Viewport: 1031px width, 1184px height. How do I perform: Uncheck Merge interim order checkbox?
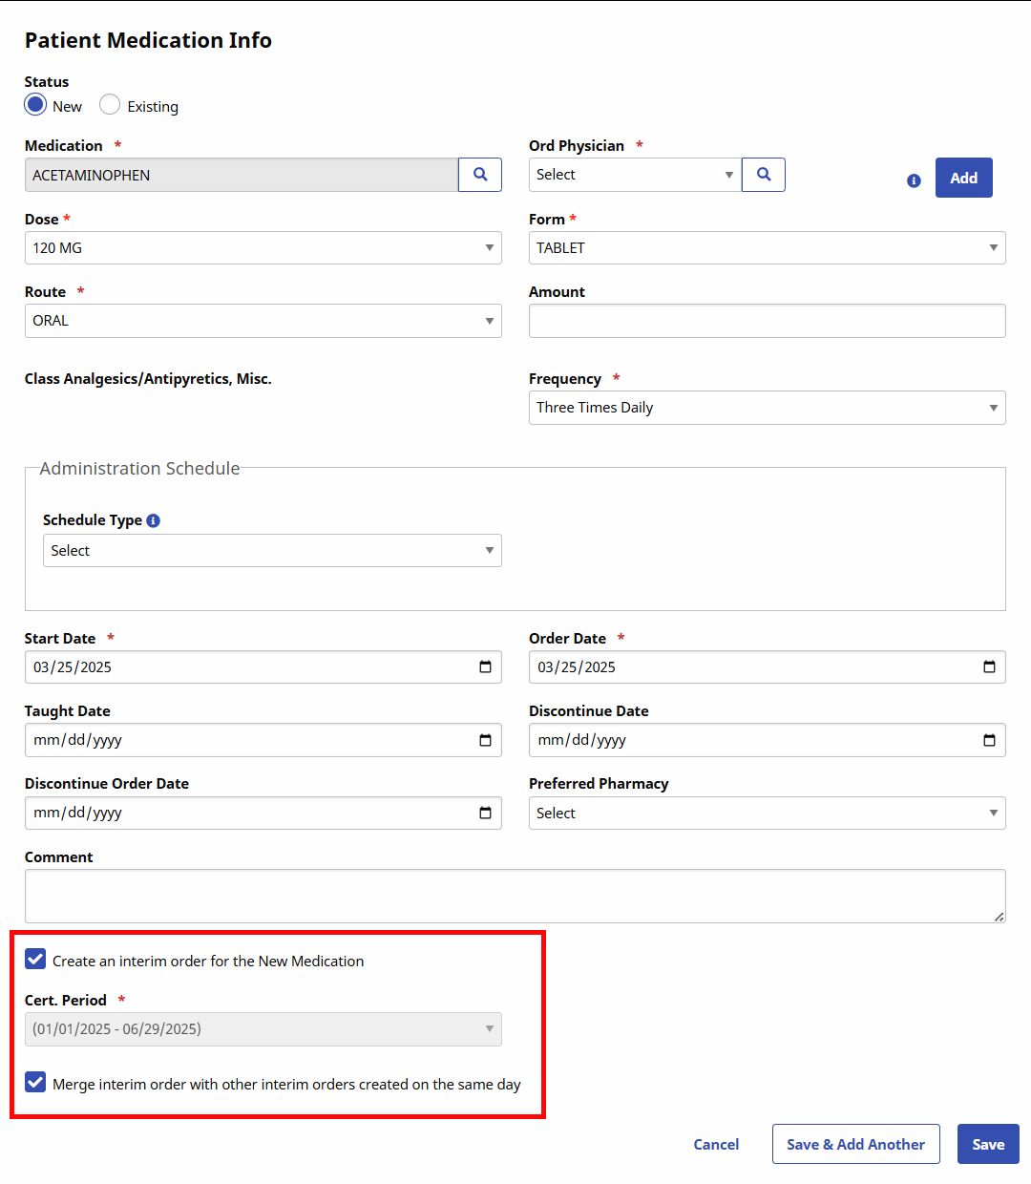coord(35,1083)
